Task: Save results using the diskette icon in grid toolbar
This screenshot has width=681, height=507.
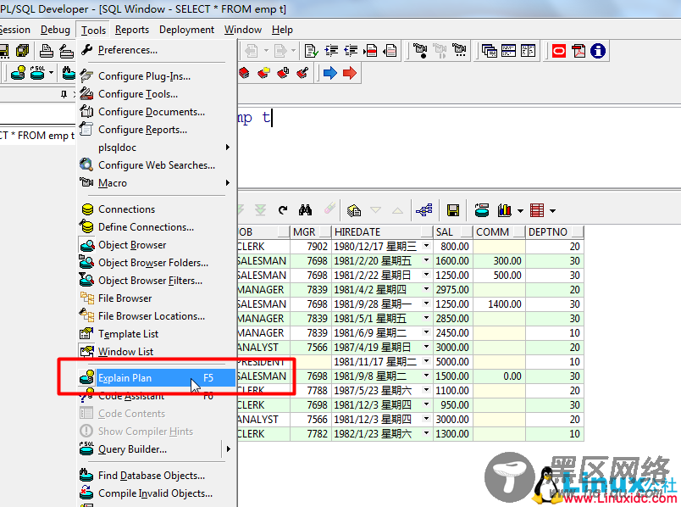Action: pos(453,210)
